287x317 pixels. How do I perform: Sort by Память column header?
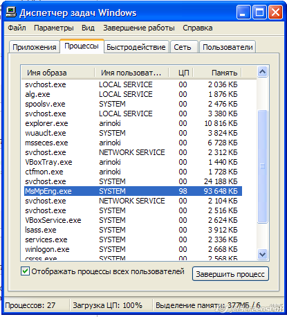(x=217, y=73)
